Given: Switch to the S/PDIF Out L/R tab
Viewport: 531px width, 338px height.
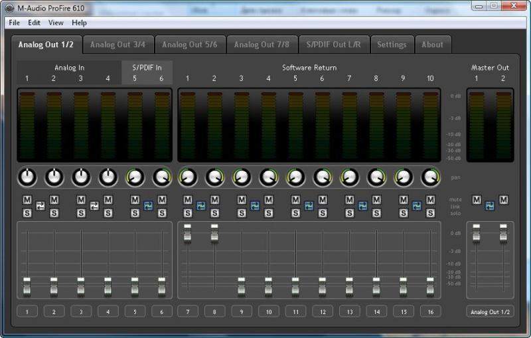Looking at the screenshot, I should point(334,44).
